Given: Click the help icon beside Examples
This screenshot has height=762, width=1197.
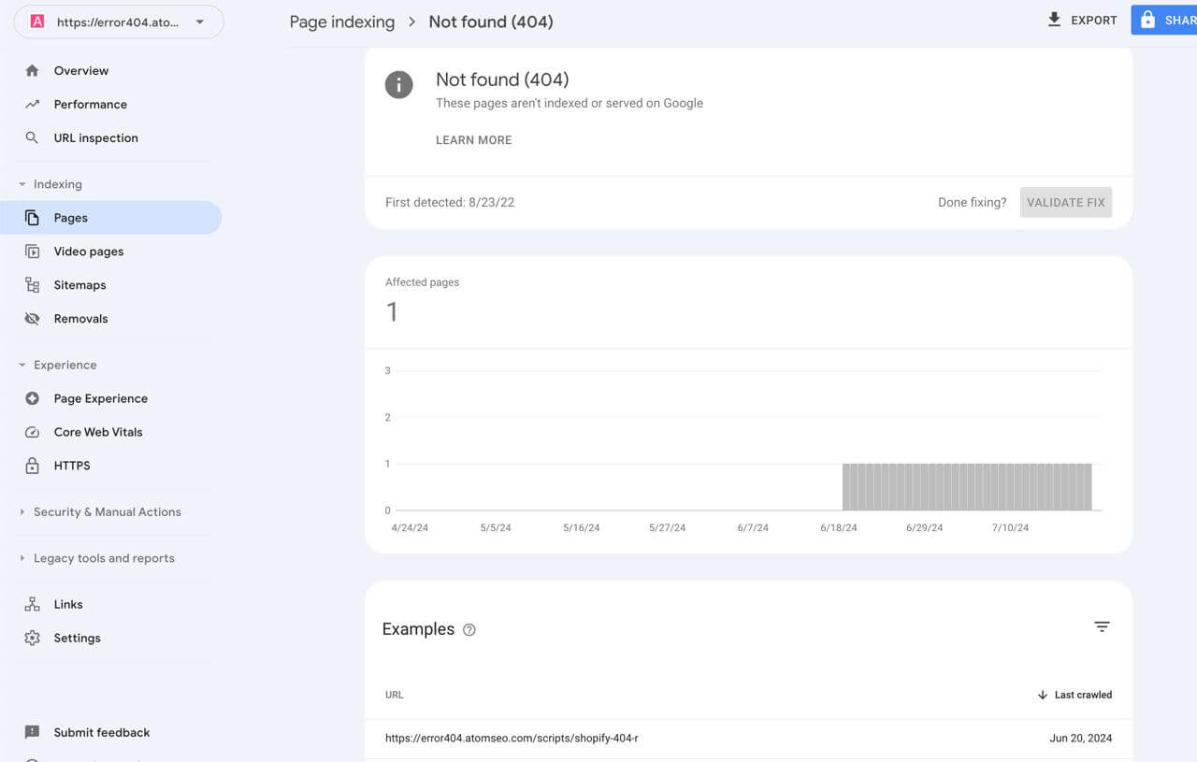Looking at the screenshot, I should (x=469, y=630).
